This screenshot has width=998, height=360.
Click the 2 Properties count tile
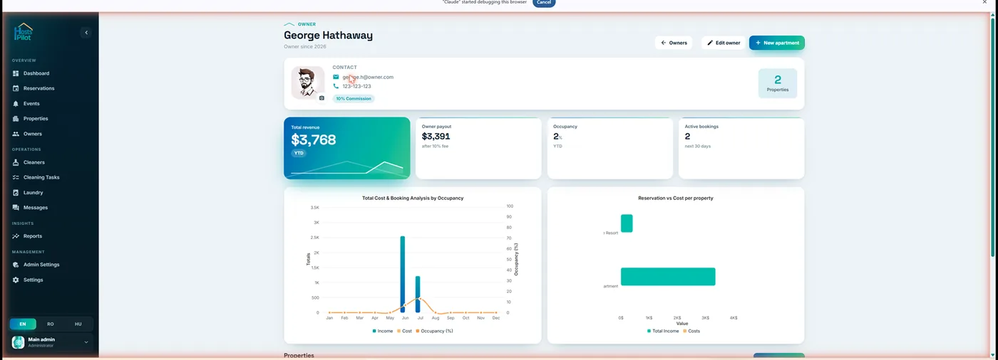(x=778, y=83)
